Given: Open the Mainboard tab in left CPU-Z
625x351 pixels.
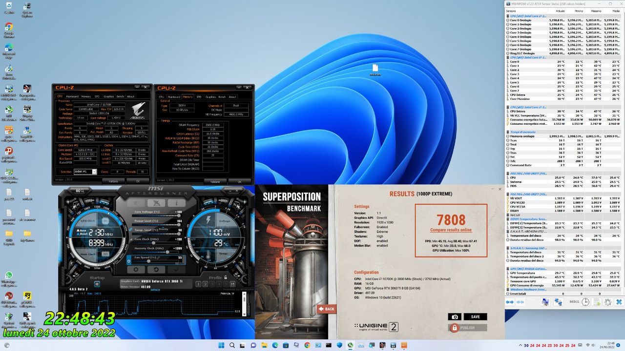Looking at the screenshot, I should pos(72,97).
